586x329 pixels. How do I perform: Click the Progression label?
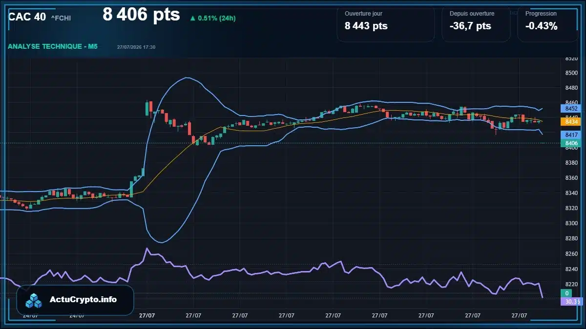click(x=541, y=14)
